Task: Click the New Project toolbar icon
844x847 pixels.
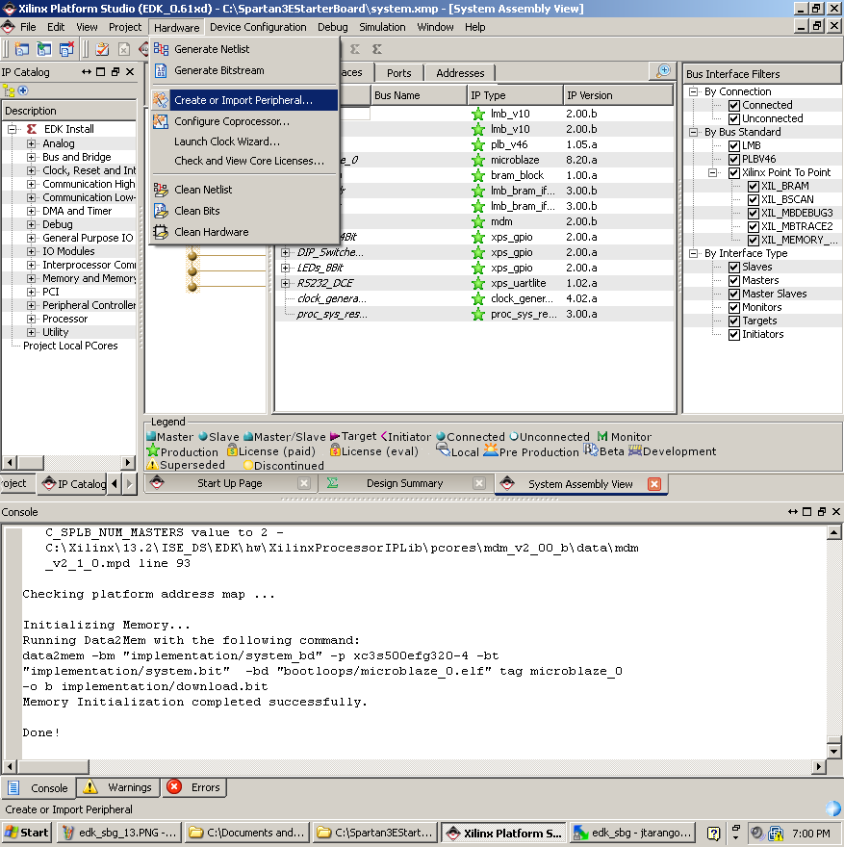Action: (21, 49)
